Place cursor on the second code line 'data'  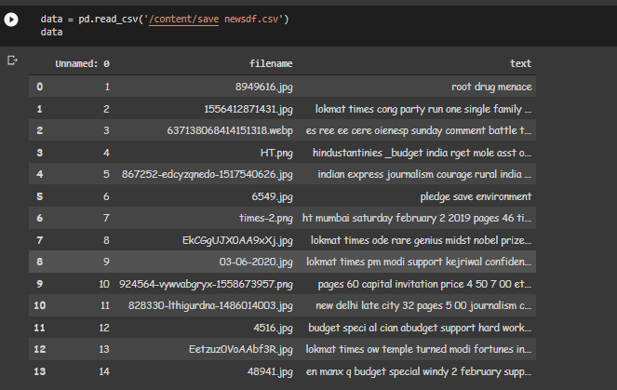coord(51,32)
